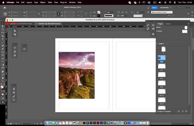
Task: Set the reference point locator grid
Action: pyautogui.click(x=5, y=14)
